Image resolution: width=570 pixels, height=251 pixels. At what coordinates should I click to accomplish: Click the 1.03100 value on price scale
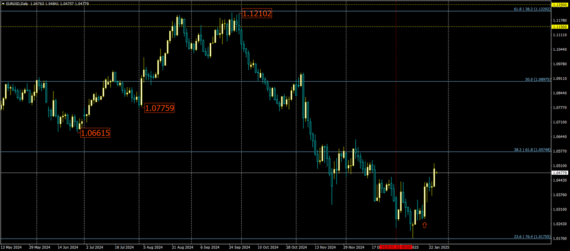[x=559, y=209]
